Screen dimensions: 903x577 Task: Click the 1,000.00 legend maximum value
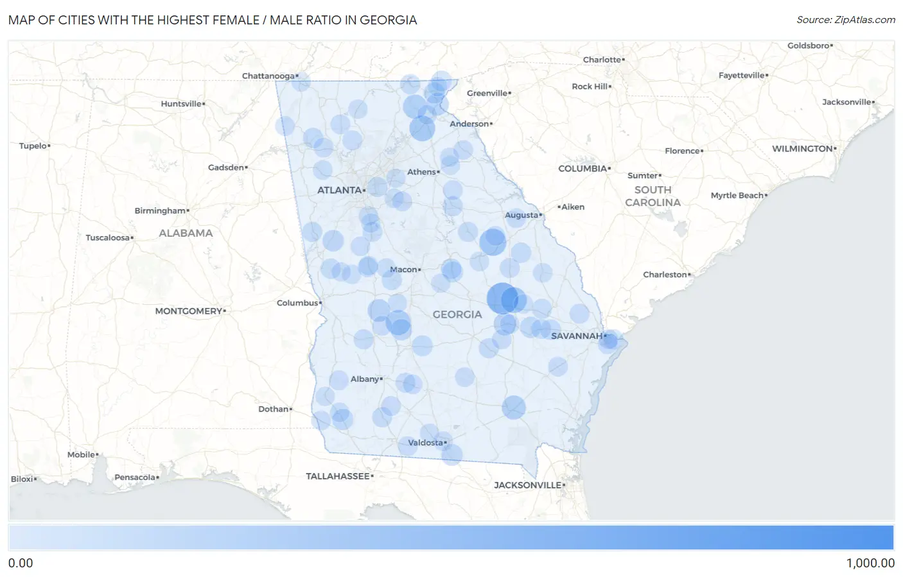(870, 563)
